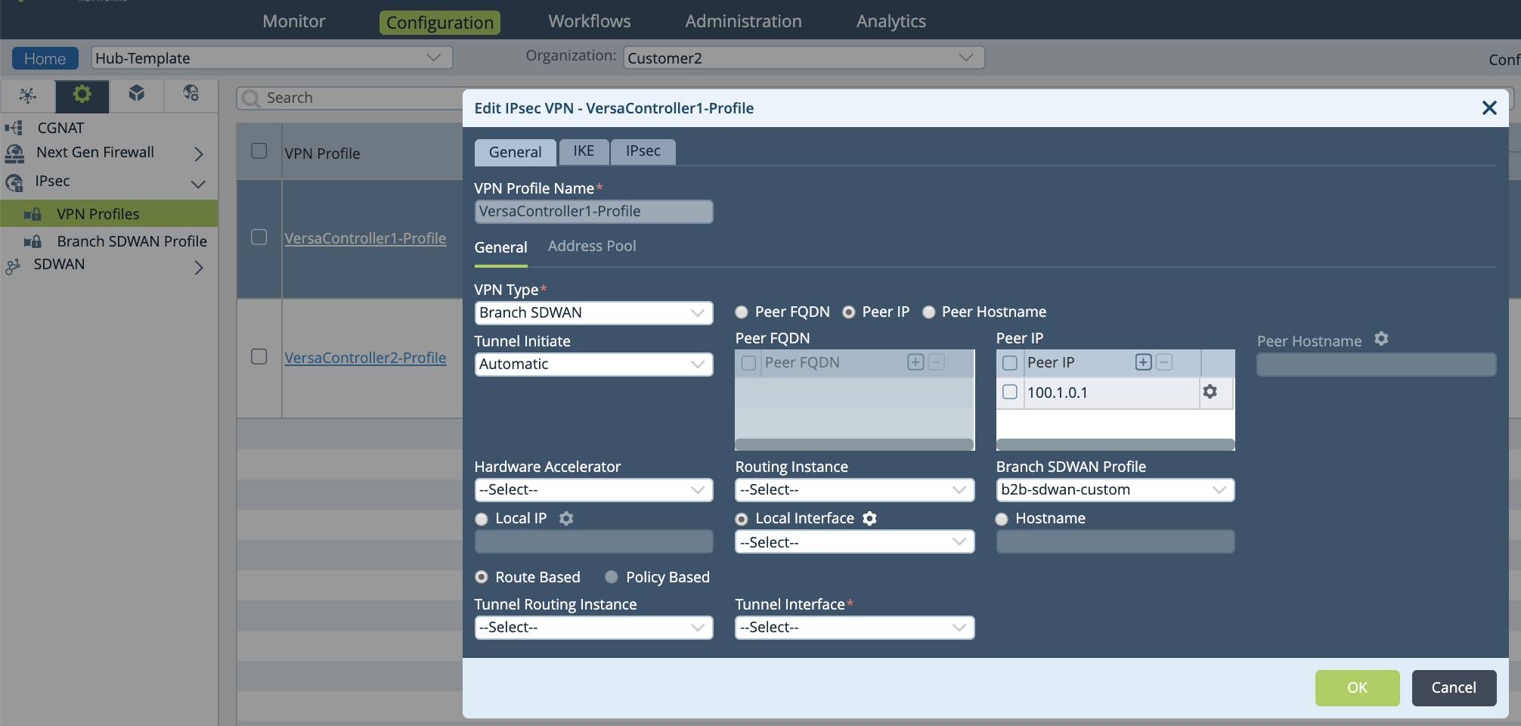Select the Peer IP radio button
Image resolution: width=1521 pixels, height=726 pixels.
point(849,312)
